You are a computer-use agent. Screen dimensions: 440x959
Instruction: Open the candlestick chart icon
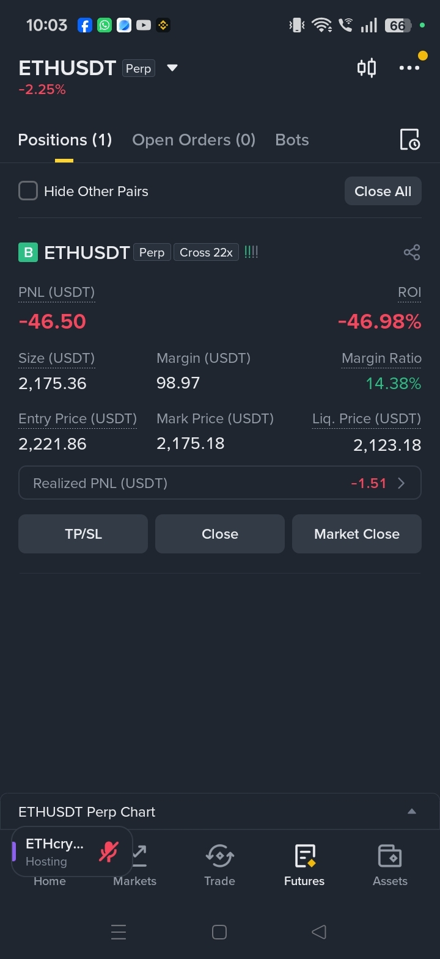[x=367, y=68]
